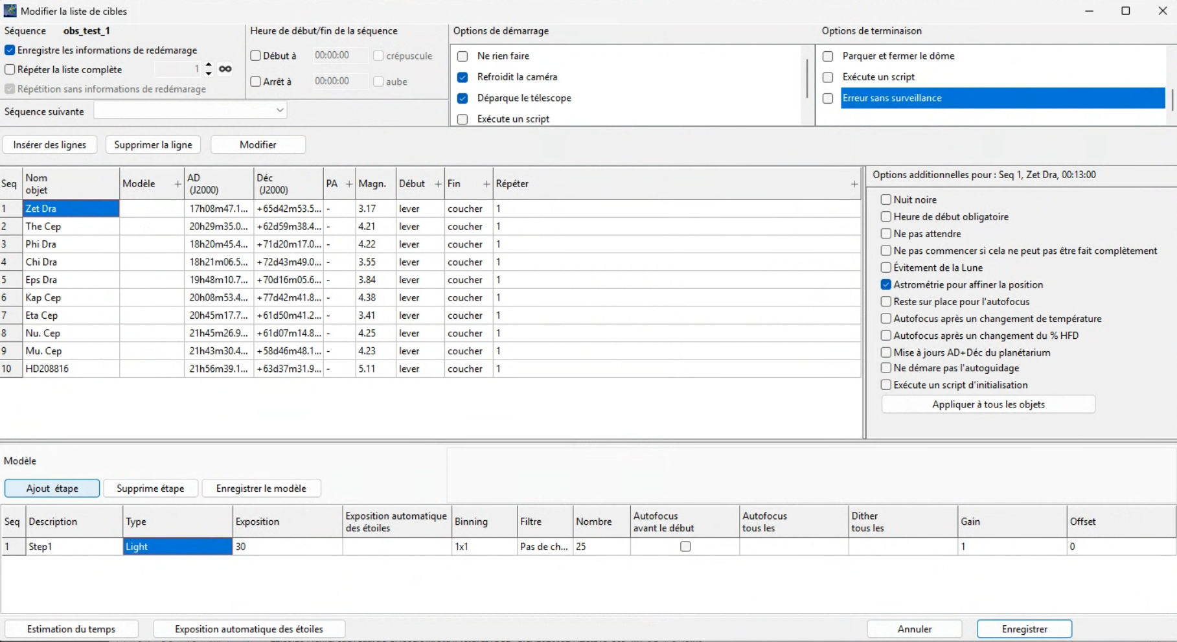The width and height of the screenshot is (1177, 642).
Task: Cancel with the Annuler button
Action: coord(915,629)
